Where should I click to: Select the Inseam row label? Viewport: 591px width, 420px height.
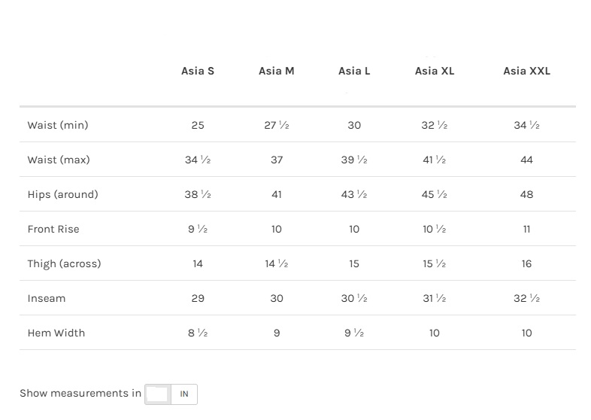(47, 298)
